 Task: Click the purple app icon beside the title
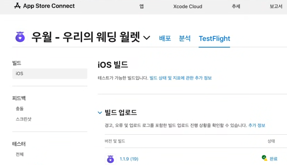click(x=20, y=37)
